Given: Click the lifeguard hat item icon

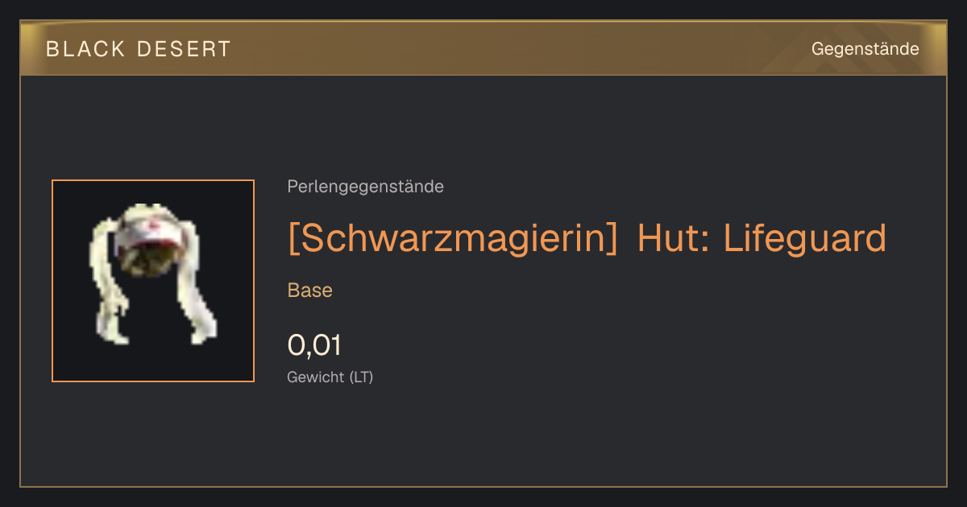Looking at the screenshot, I should 153,280.
